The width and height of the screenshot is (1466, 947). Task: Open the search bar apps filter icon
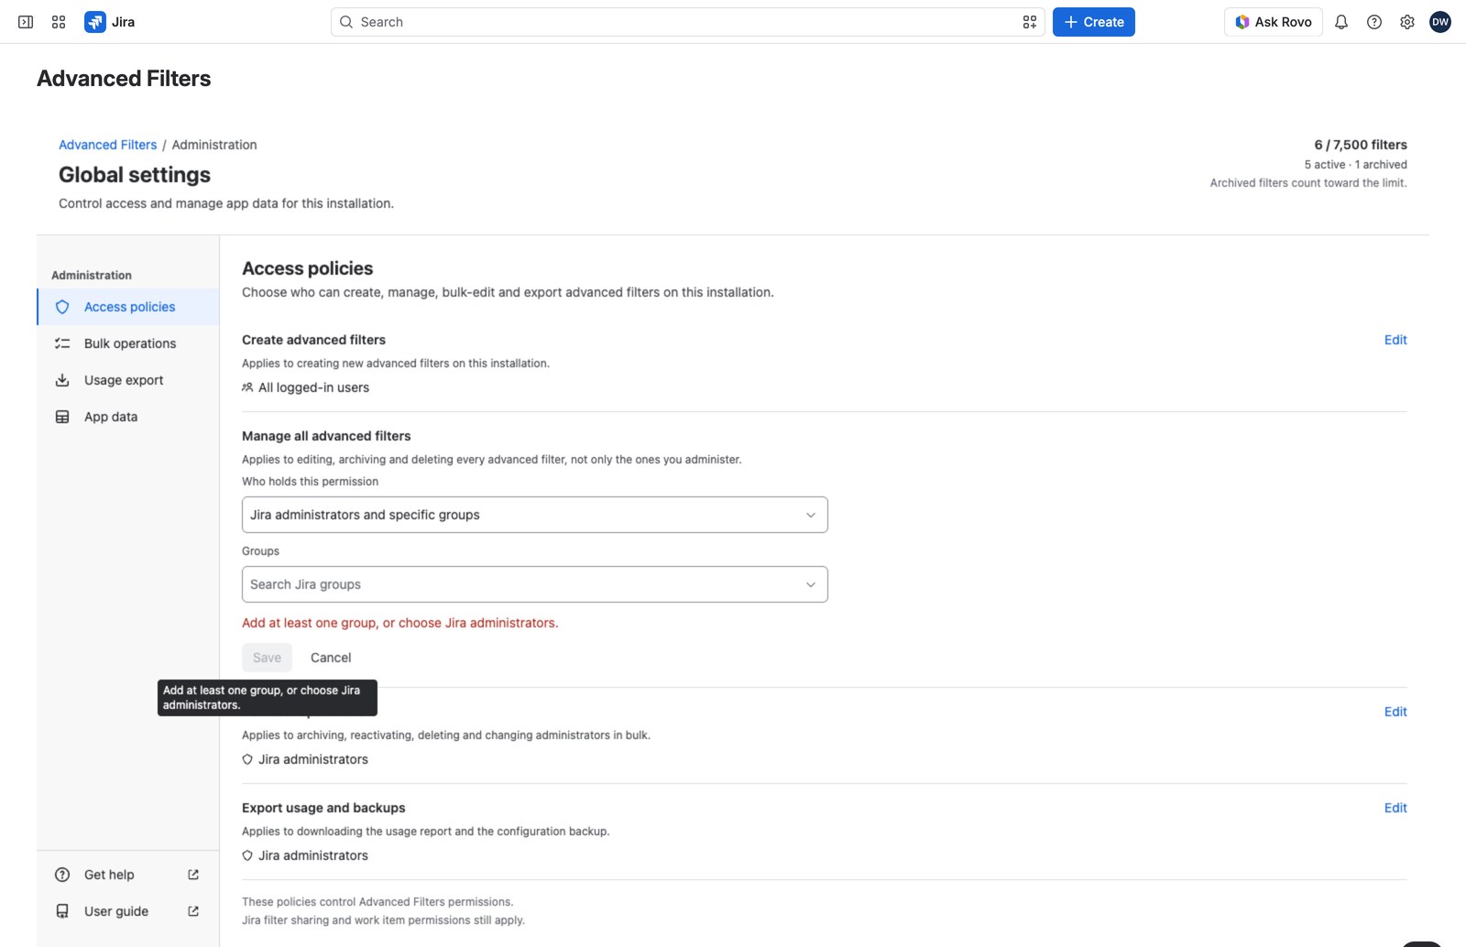coord(1030,22)
